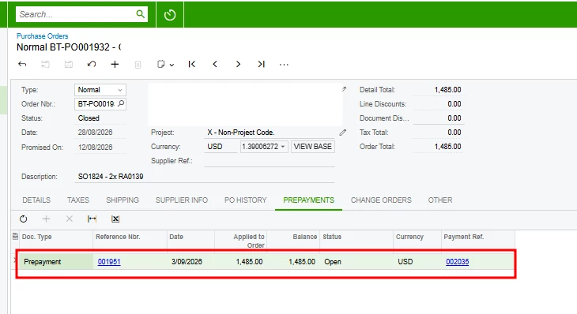Open the more actions ellipsis menu
The height and width of the screenshot is (314, 577).
pyautogui.click(x=284, y=65)
